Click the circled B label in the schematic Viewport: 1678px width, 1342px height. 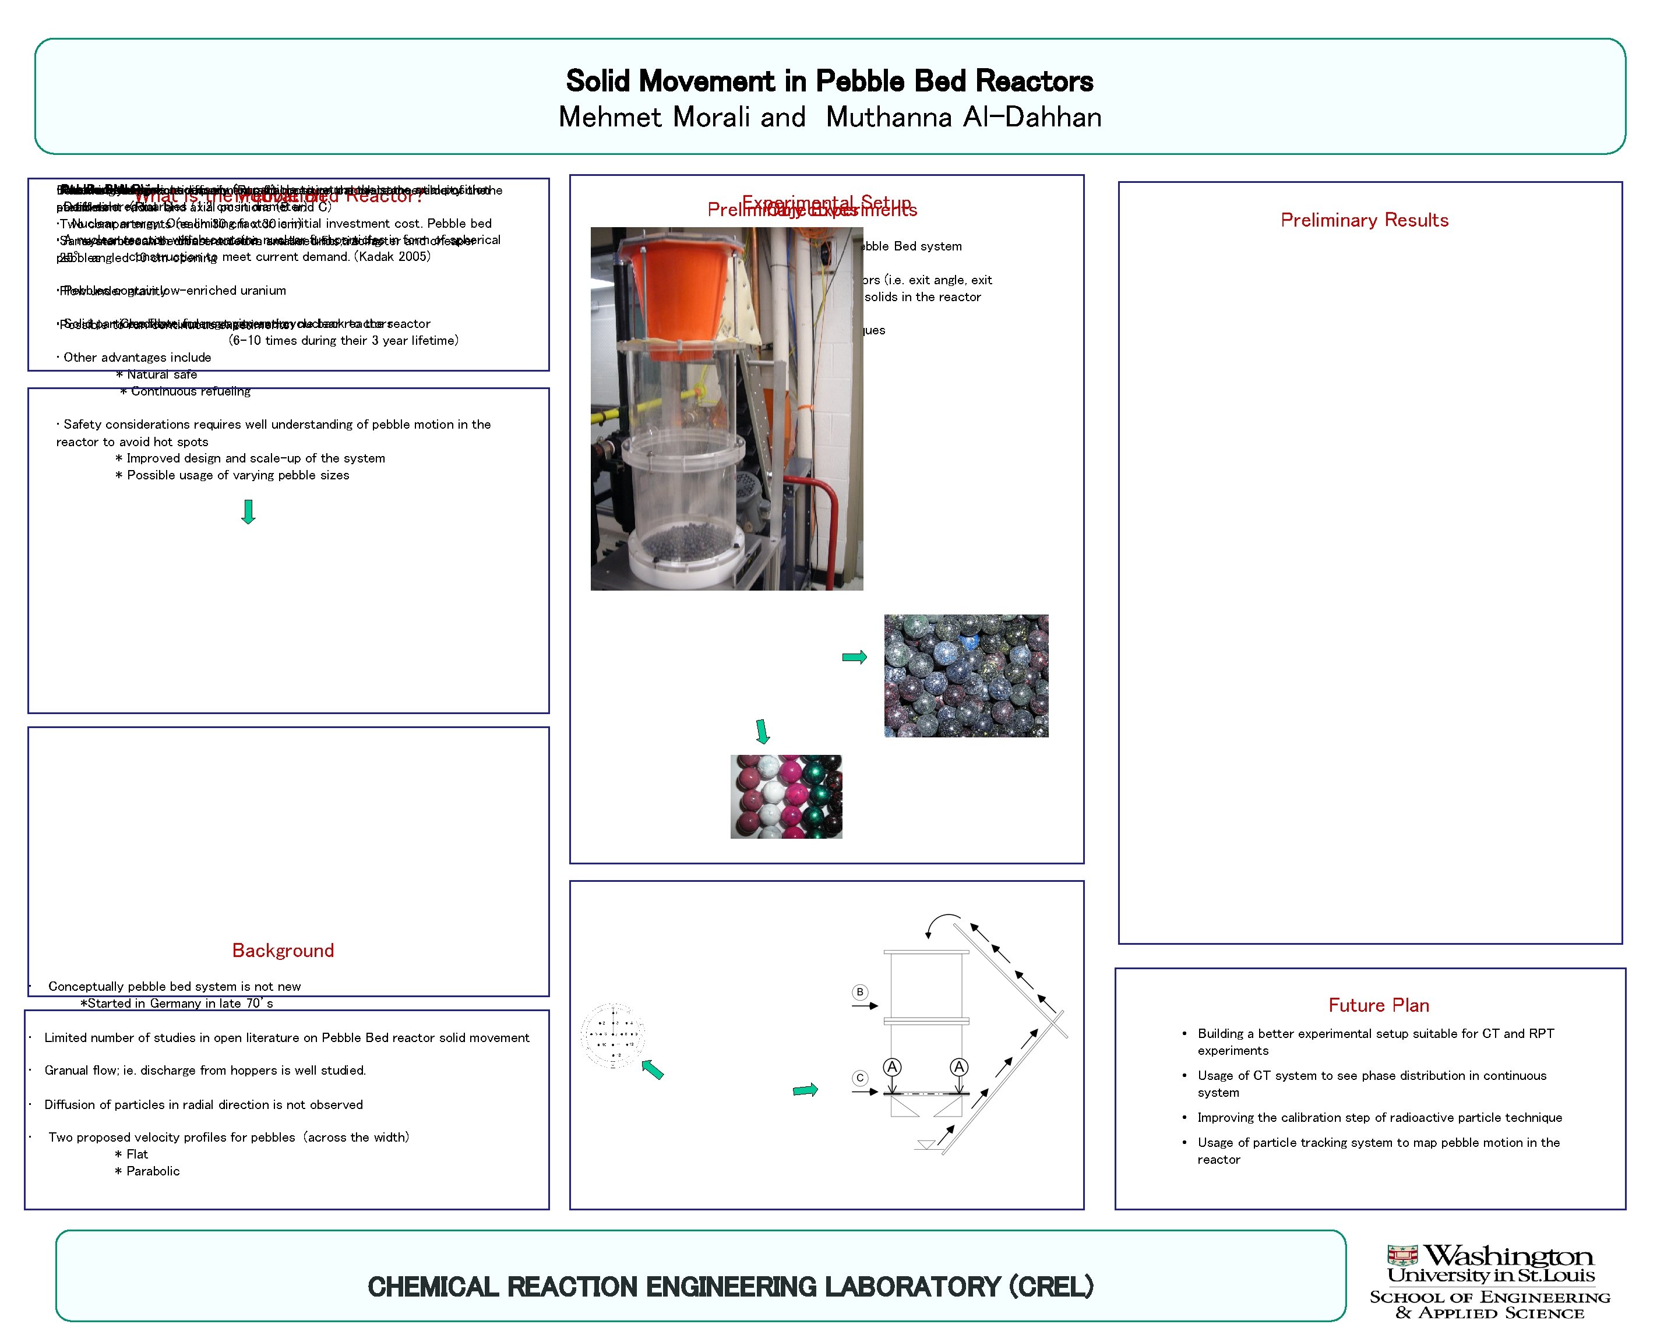860,992
